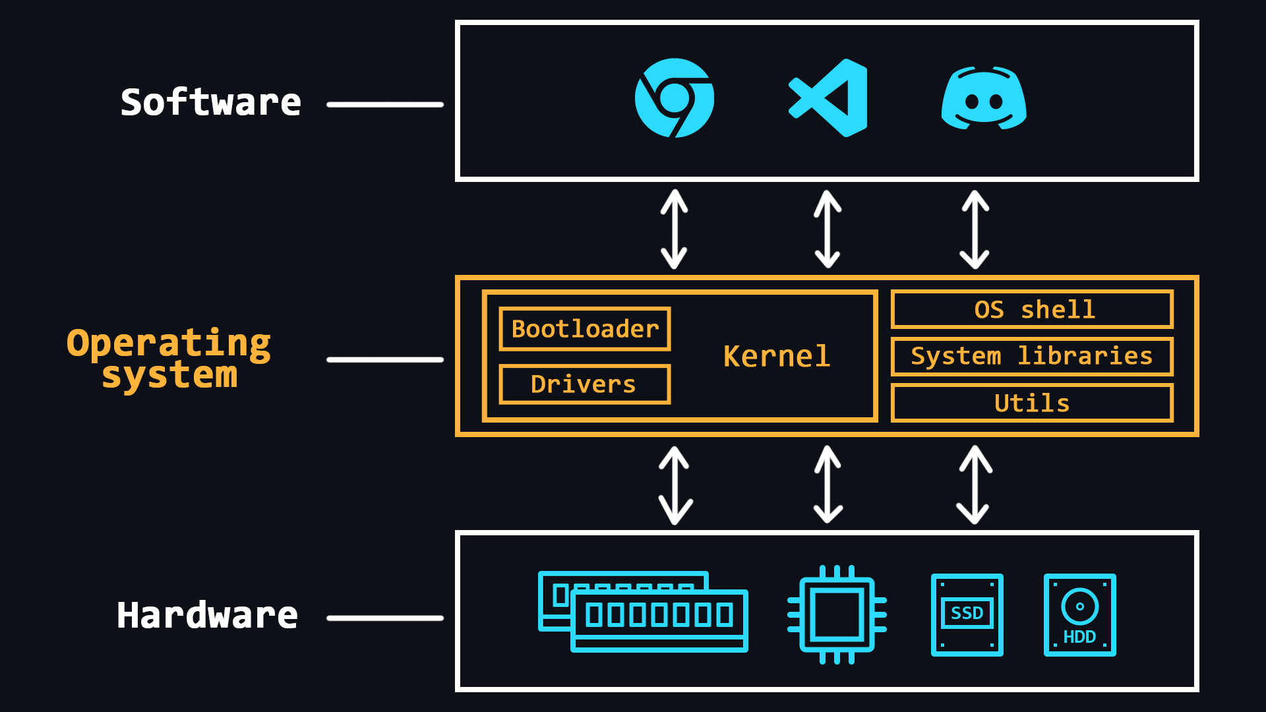Click the RAM memory modules icon
Viewport: 1266px width, 712px height.
tap(643, 612)
